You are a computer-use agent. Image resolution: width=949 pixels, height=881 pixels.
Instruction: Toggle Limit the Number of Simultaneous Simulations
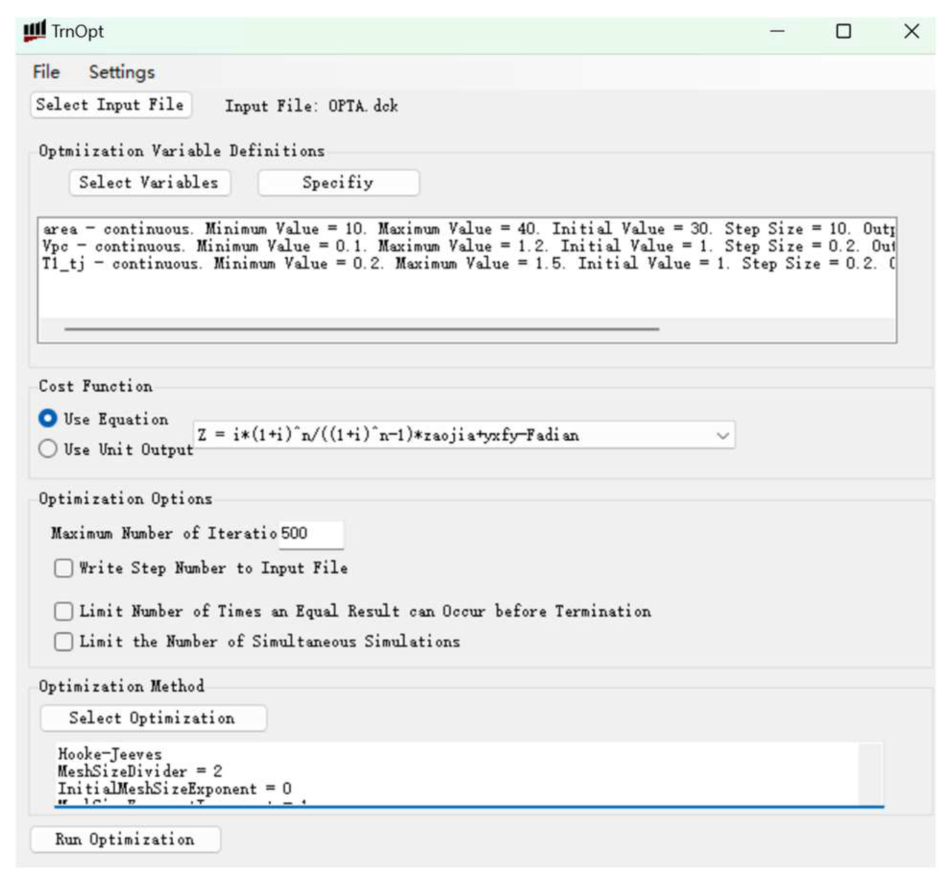(x=63, y=641)
